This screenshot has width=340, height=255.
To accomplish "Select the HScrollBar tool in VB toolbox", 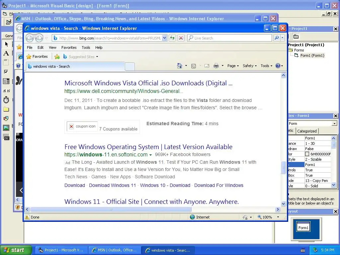I will tap(6, 91).
